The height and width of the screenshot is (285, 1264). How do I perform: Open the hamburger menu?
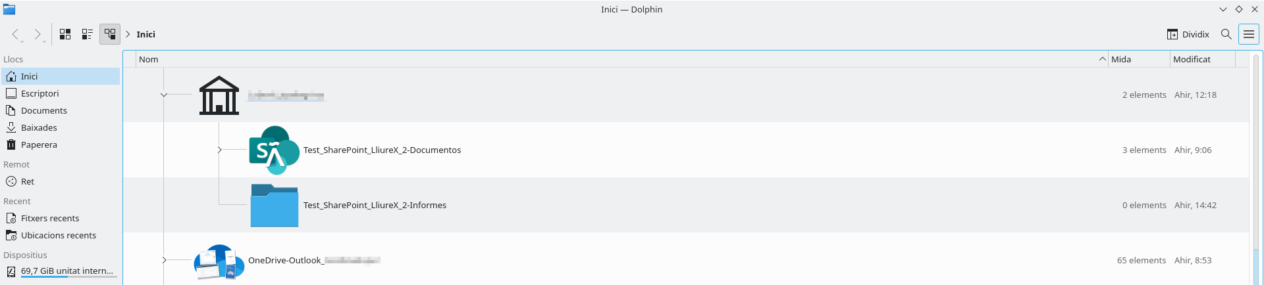(x=1248, y=34)
